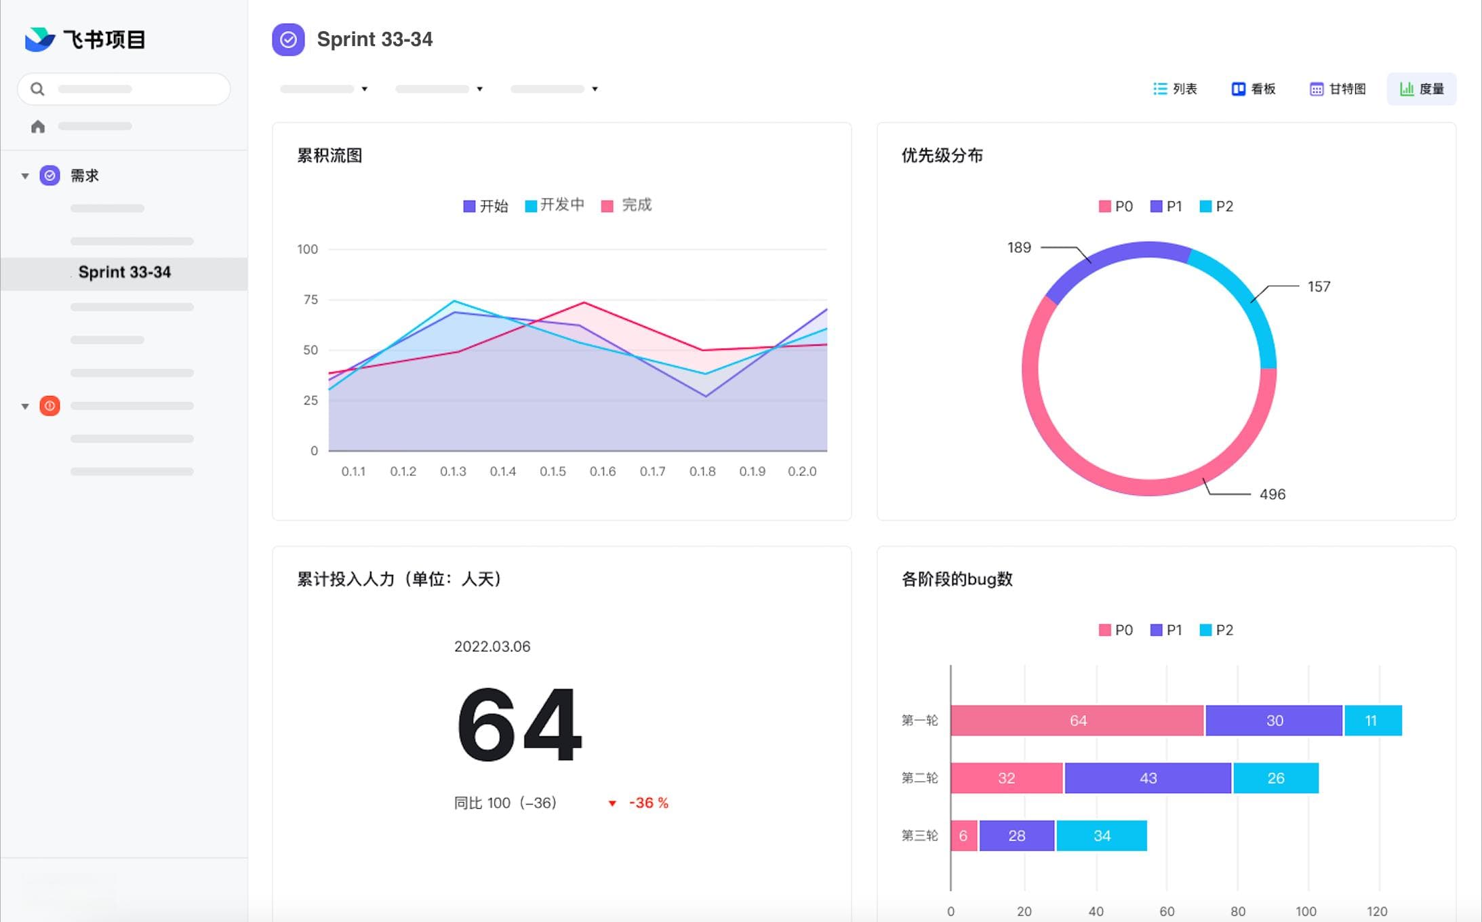Click the 累计投入人力 card title
1482x922 pixels.
click(x=399, y=579)
